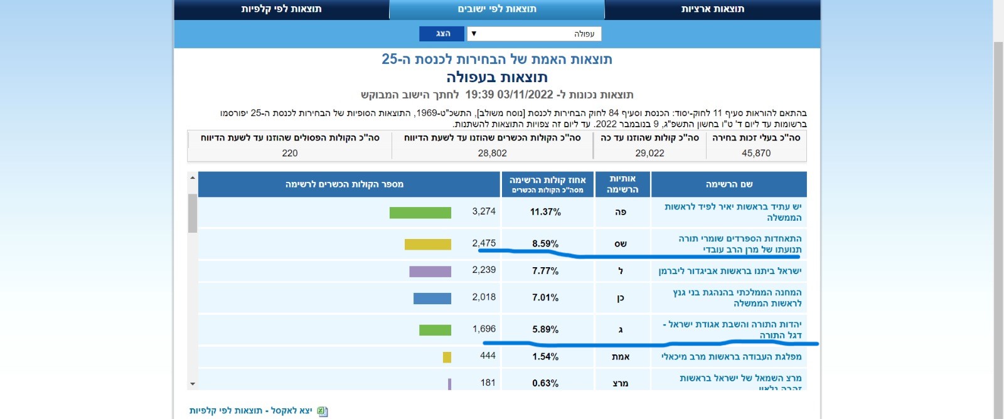Viewport: 1004px width, 419px height.
Task: Open the תוצאות לפי קלפיות tab
Action: tap(281, 9)
